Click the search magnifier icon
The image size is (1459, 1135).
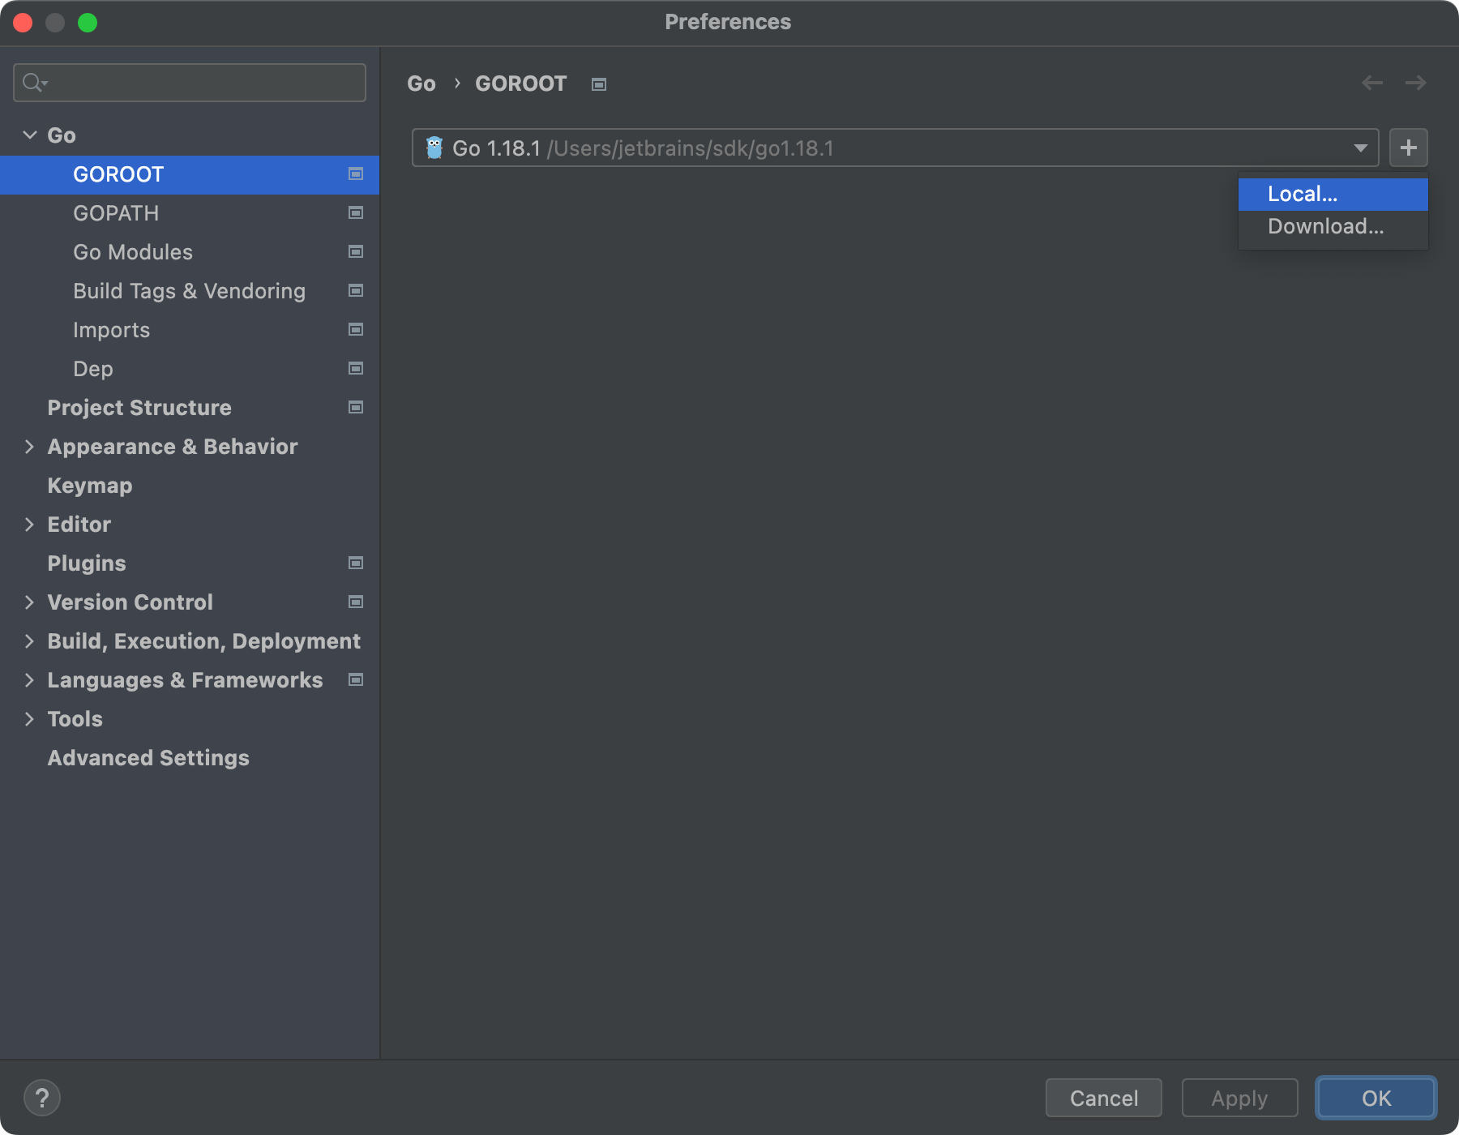33,83
